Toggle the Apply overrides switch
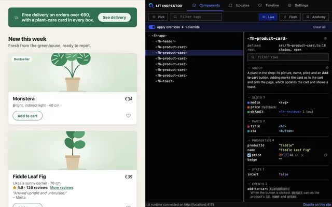This screenshot has height=207, width=332. click(x=152, y=27)
